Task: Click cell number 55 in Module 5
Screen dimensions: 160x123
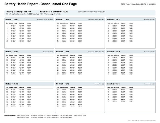Action: click(58, 74)
